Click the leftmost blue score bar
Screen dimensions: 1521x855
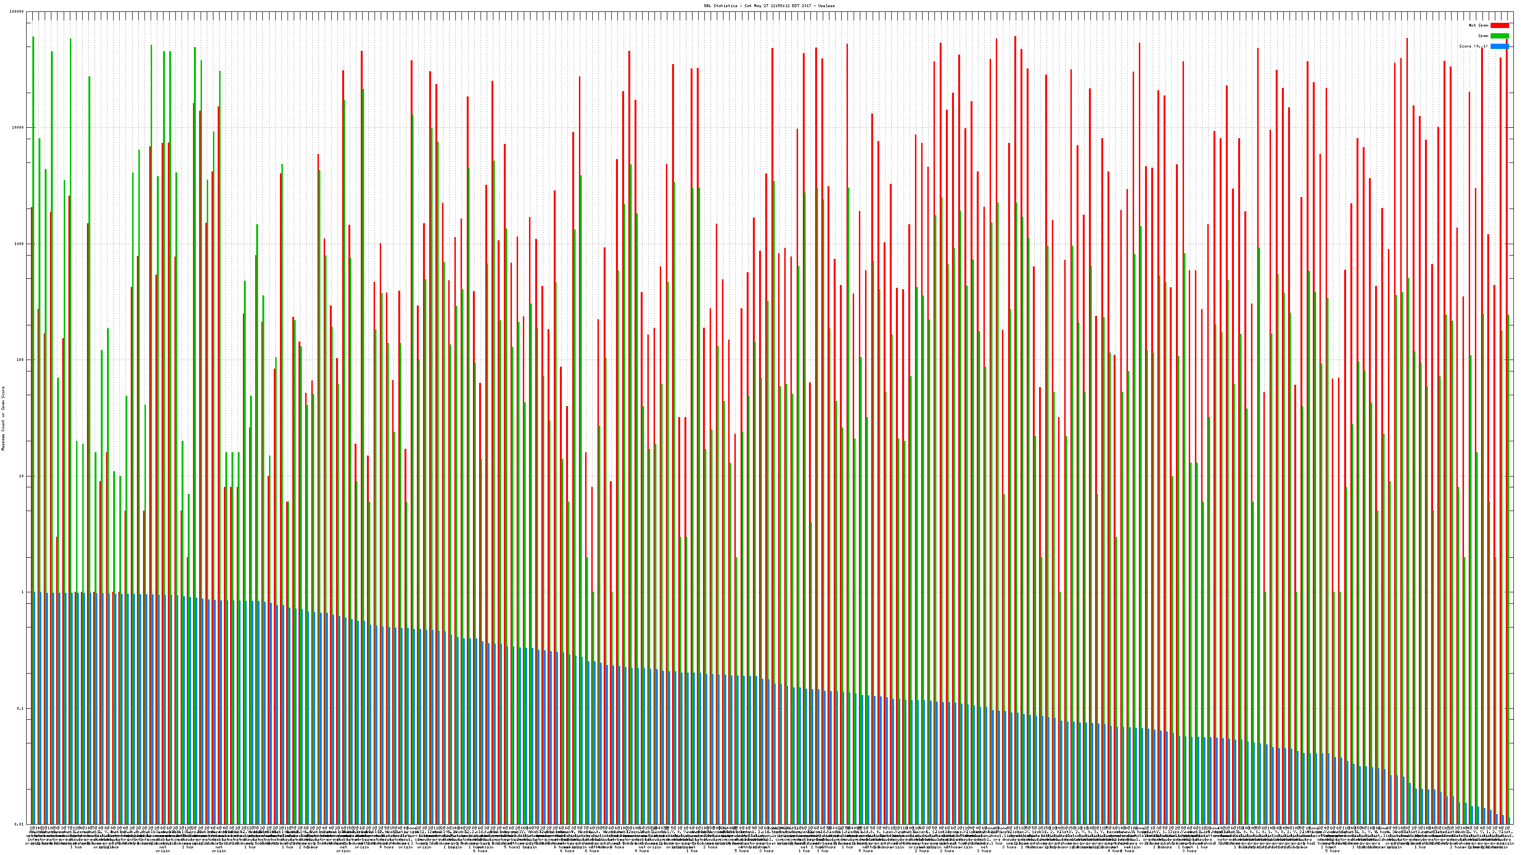point(35,708)
